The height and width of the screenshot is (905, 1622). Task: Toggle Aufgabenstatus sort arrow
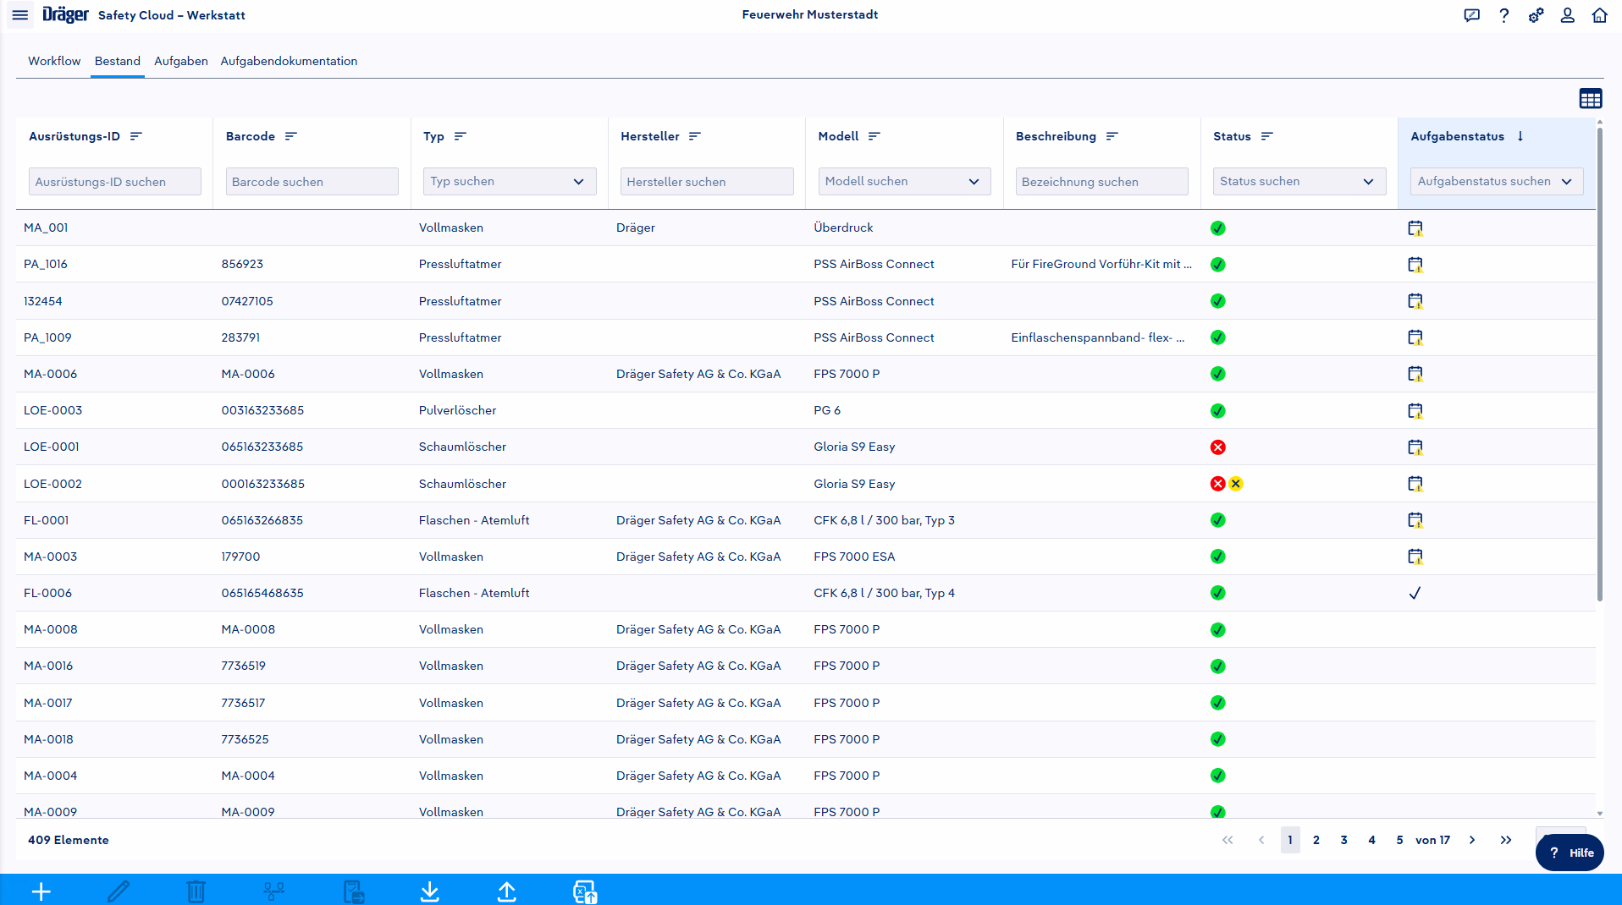[x=1520, y=136]
